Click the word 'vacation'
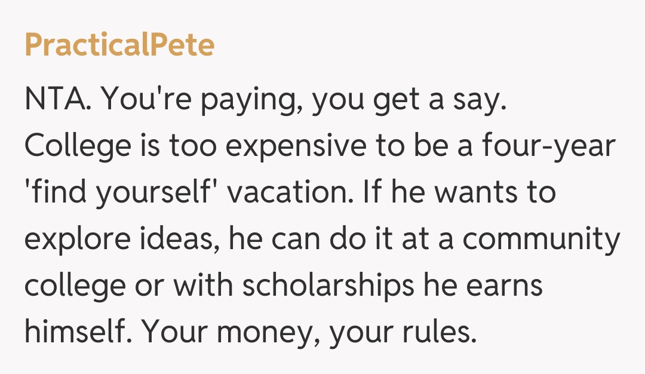The width and height of the screenshot is (645, 374). 286,193
